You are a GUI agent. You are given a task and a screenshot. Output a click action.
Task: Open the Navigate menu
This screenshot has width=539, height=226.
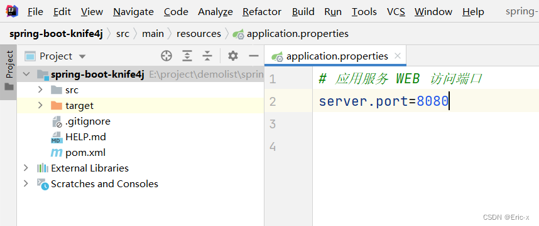coord(133,12)
